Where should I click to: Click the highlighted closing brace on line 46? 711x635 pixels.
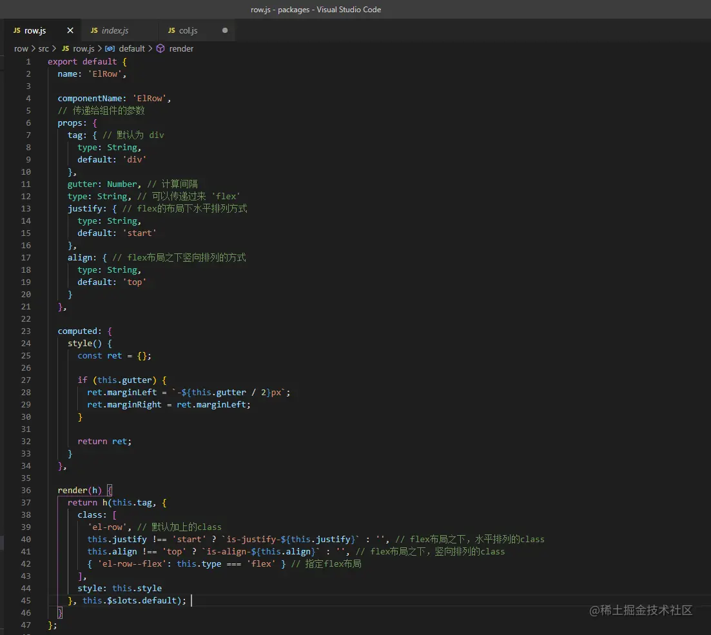(60, 613)
